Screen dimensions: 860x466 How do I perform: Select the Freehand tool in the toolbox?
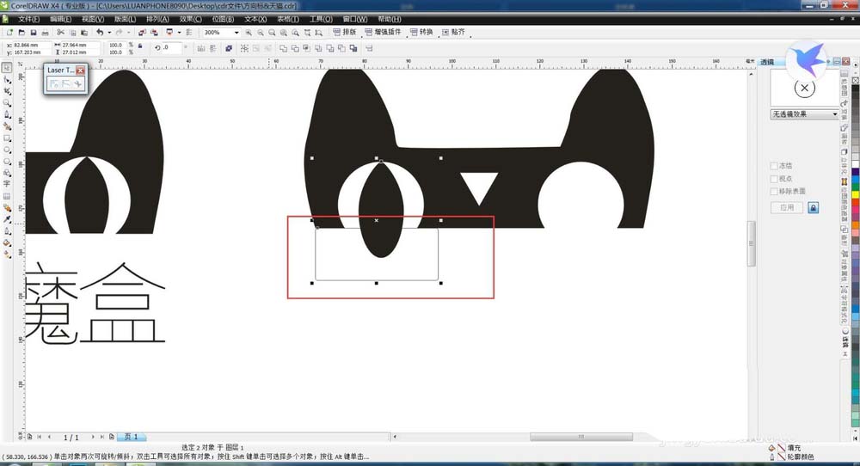7,114
